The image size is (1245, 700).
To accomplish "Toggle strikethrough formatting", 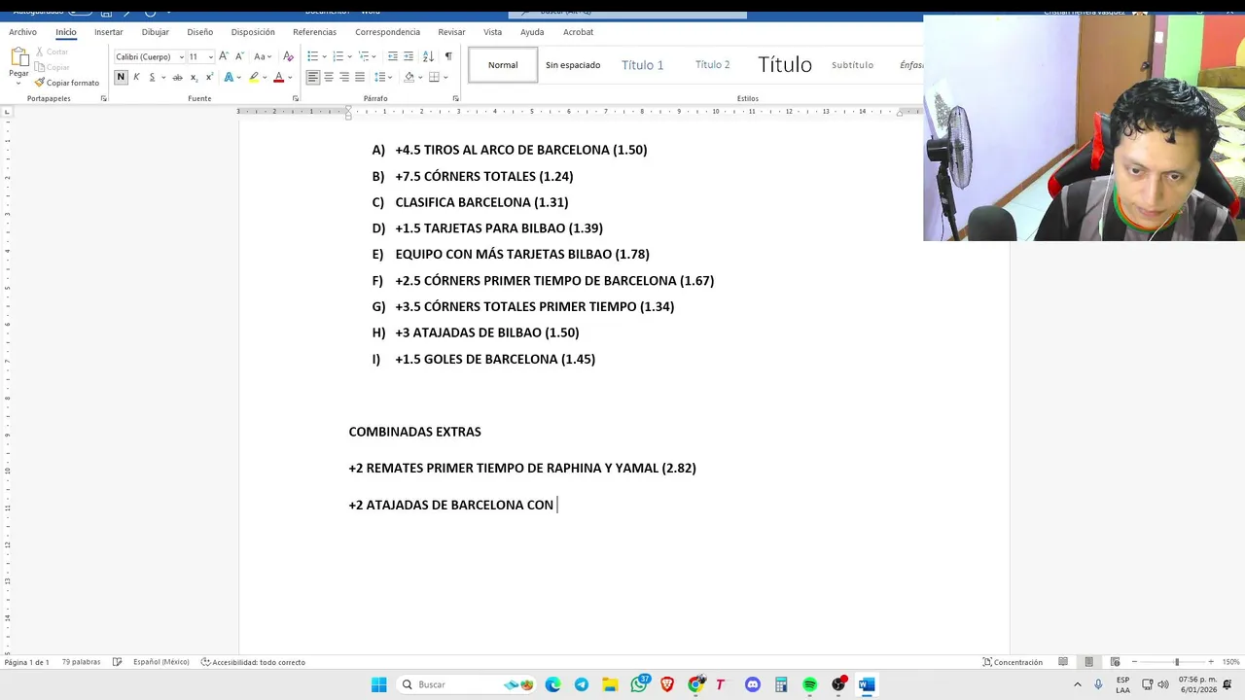I will point(177,77).
